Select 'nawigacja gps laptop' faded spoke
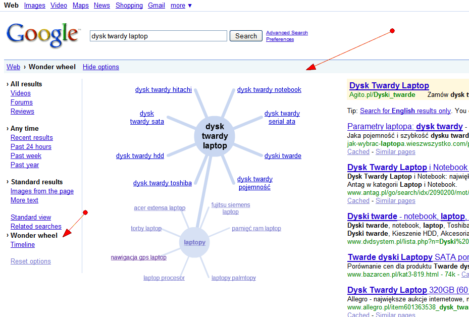 coord(138,257)
